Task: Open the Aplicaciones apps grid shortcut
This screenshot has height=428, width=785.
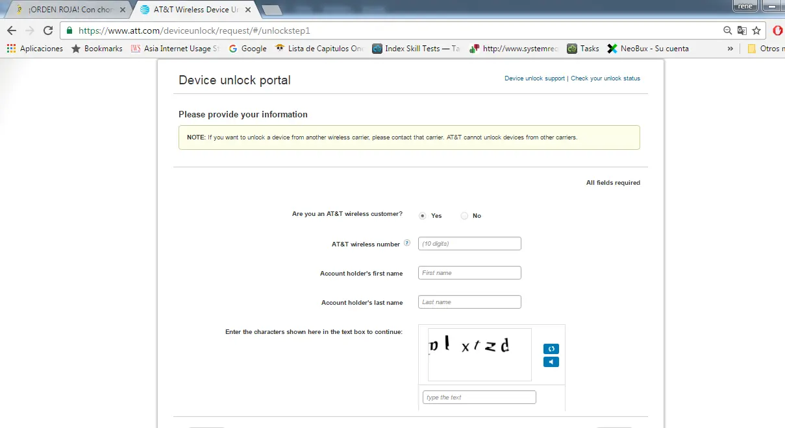Action: [x=35, y=49]
